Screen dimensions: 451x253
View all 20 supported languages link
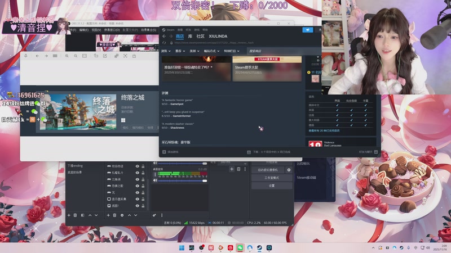324,130
